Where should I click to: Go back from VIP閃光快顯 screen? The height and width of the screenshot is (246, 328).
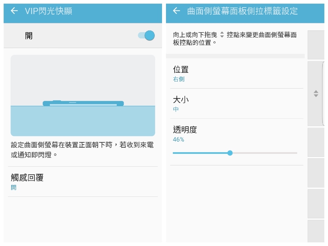tap(14, 11)
